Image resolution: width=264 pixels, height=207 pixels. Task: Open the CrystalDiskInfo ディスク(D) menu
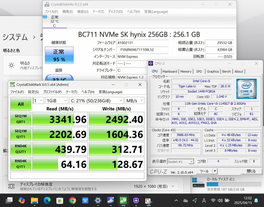coord(115,12)
